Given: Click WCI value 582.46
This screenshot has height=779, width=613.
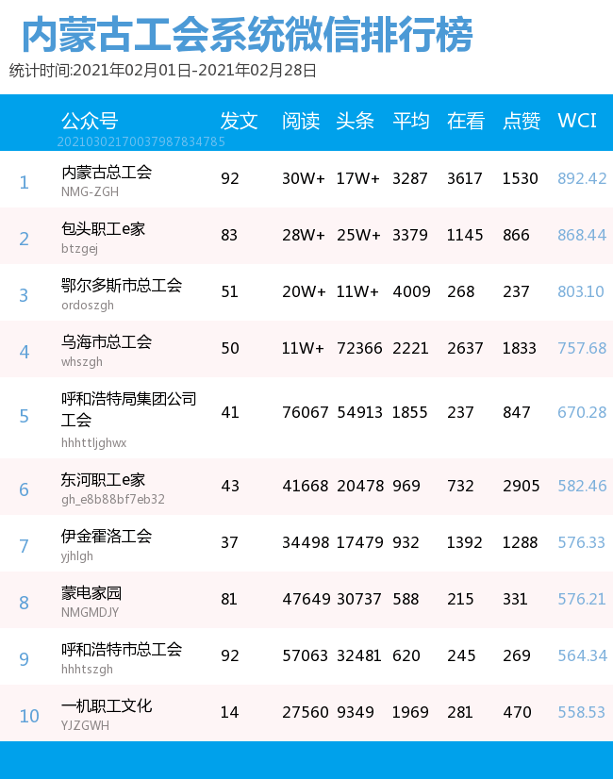Looking at the screenshot, I should (582, 486).
